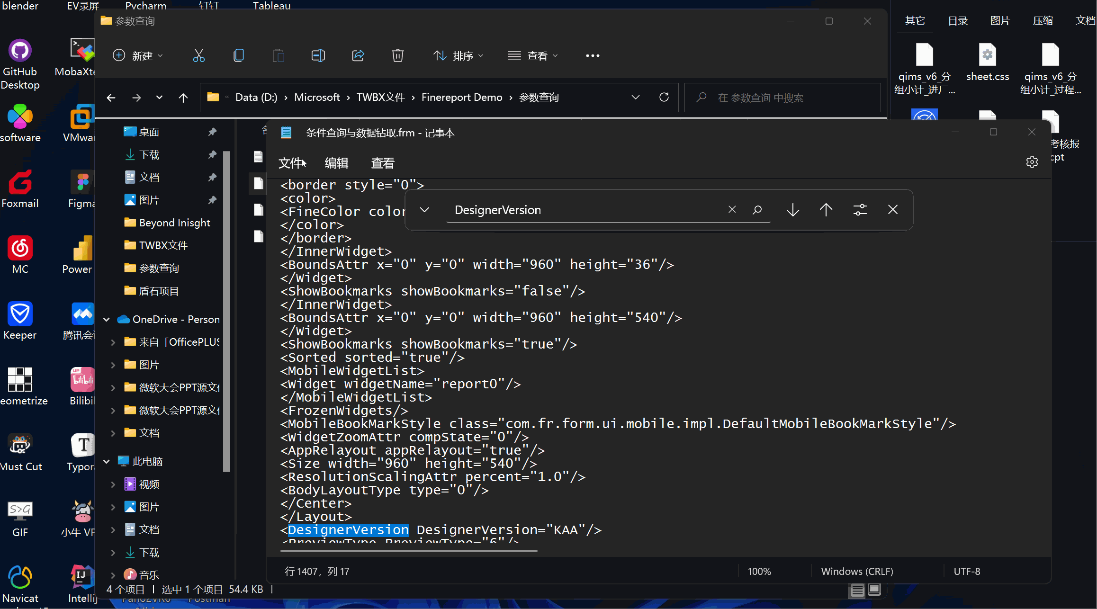Screen dimensions: 1097x609
Task: Expand the replace chevron in find bar
Action: point(424,210)
